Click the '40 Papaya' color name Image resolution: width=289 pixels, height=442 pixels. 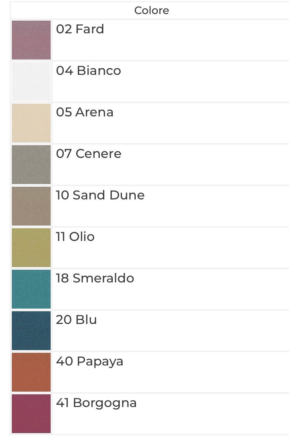tap(90, 361)
